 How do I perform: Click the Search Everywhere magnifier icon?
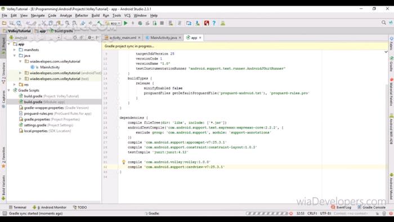tap(383, 23)
